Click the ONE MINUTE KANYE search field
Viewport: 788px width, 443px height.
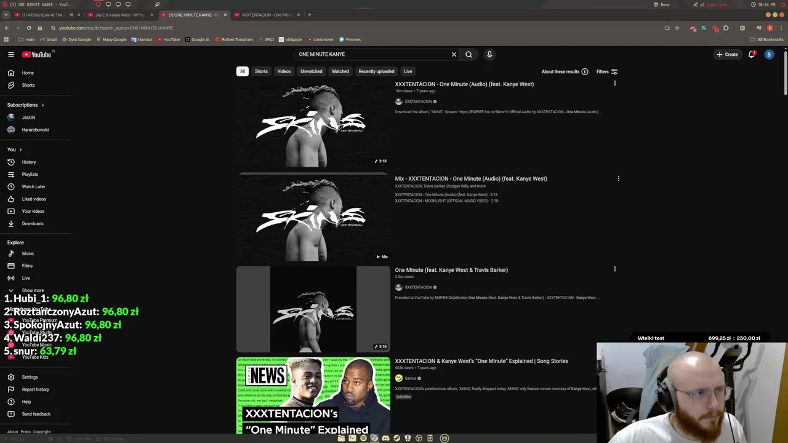tap(372, 54)
